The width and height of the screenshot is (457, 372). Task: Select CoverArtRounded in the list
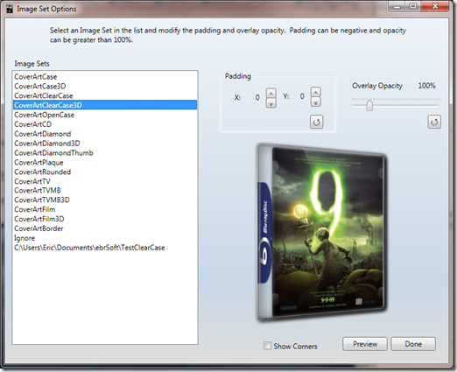[x=105, y=172]
